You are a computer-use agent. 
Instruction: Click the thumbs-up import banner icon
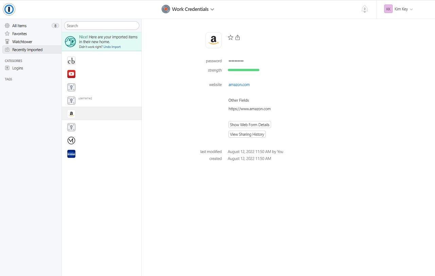(x=70, y=41)
